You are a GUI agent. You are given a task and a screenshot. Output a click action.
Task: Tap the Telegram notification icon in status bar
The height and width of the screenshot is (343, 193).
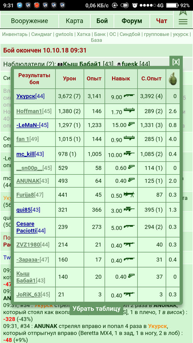19,5
